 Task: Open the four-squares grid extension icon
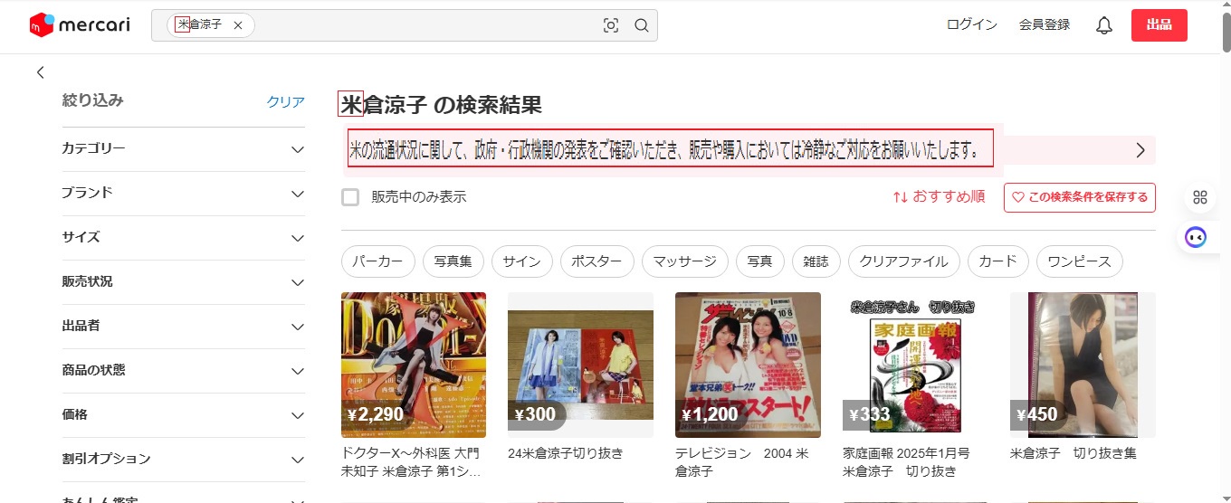click(x=1200, y=197)
